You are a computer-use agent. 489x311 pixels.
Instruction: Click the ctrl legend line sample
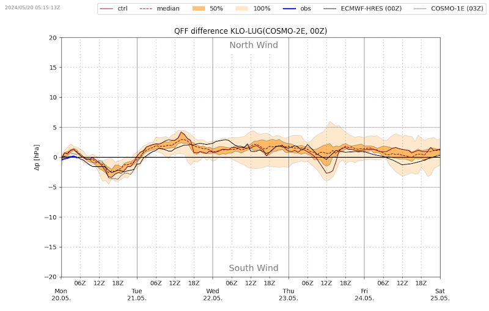106,9
